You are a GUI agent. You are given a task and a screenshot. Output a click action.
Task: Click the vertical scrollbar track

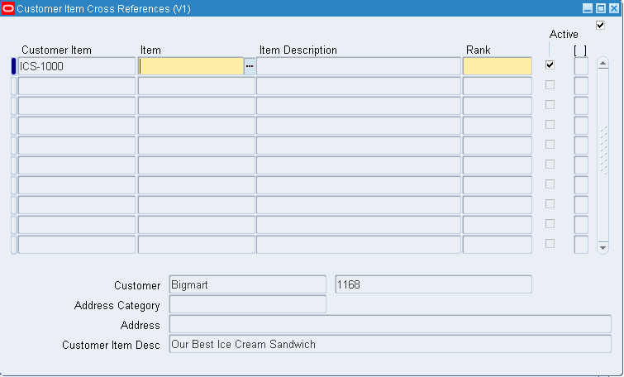point(603,155)
